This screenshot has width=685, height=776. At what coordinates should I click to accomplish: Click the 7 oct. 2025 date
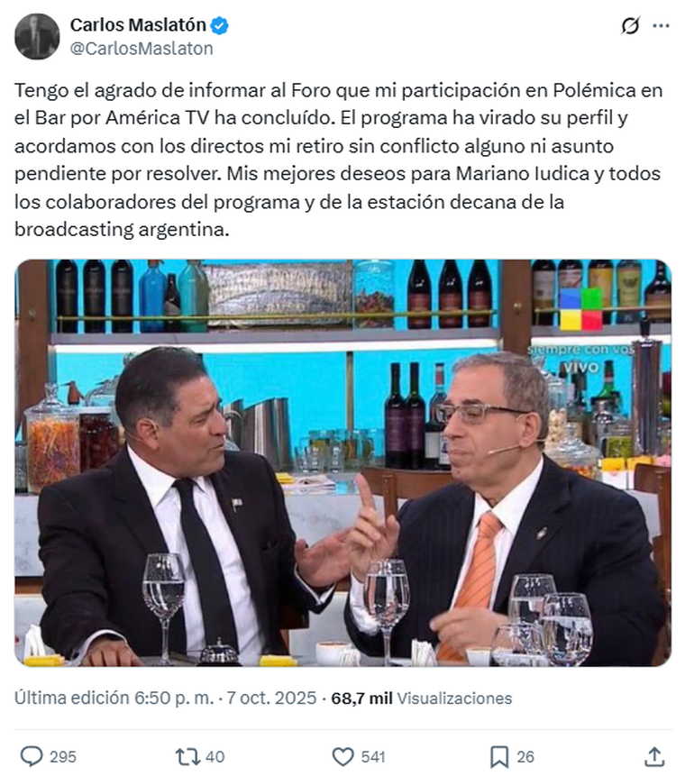click(x=271, y=698)
